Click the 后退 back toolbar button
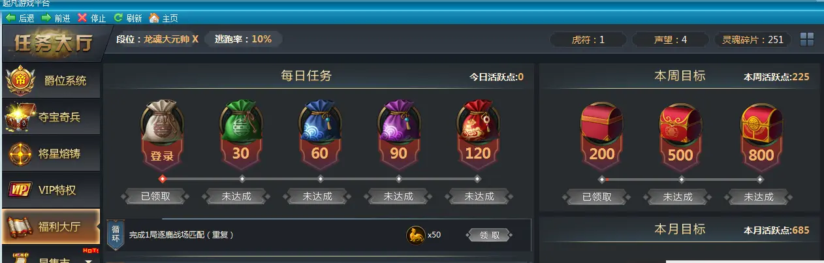Screen dimensions: 824x263 20,18
